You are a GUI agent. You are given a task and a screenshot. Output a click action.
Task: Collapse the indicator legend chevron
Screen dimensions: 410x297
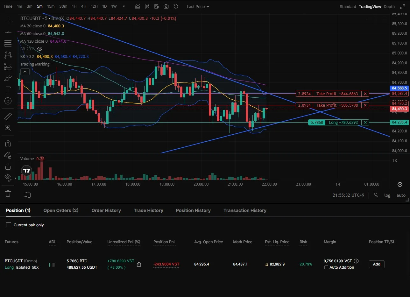[25, 72]
